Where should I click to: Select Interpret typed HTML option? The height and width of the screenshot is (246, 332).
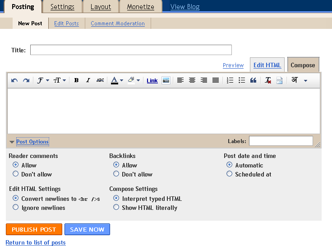coord(116,198)
